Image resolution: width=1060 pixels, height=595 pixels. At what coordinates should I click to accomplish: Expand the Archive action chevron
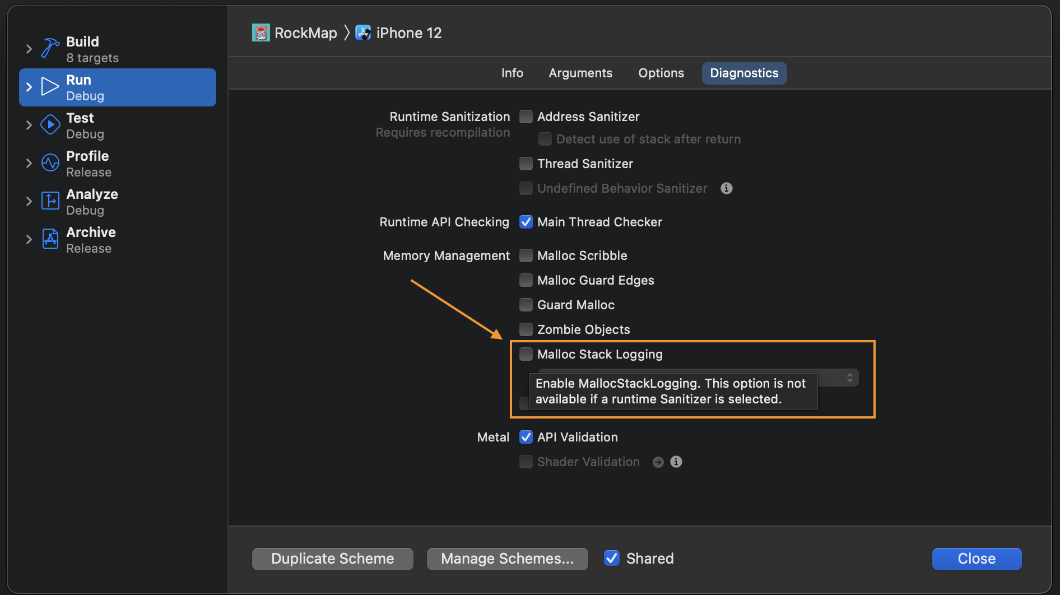click(x=29, y=239)
